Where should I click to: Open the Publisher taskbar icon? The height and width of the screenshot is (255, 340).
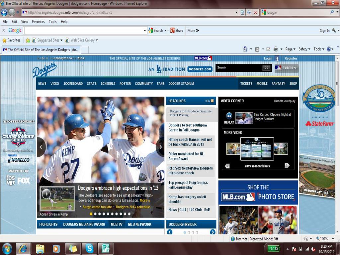click(106, 248)
